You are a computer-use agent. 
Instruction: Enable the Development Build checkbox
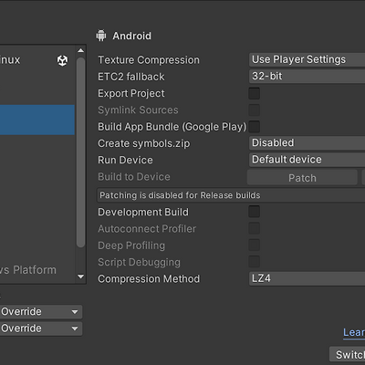[x=254, y=212]
